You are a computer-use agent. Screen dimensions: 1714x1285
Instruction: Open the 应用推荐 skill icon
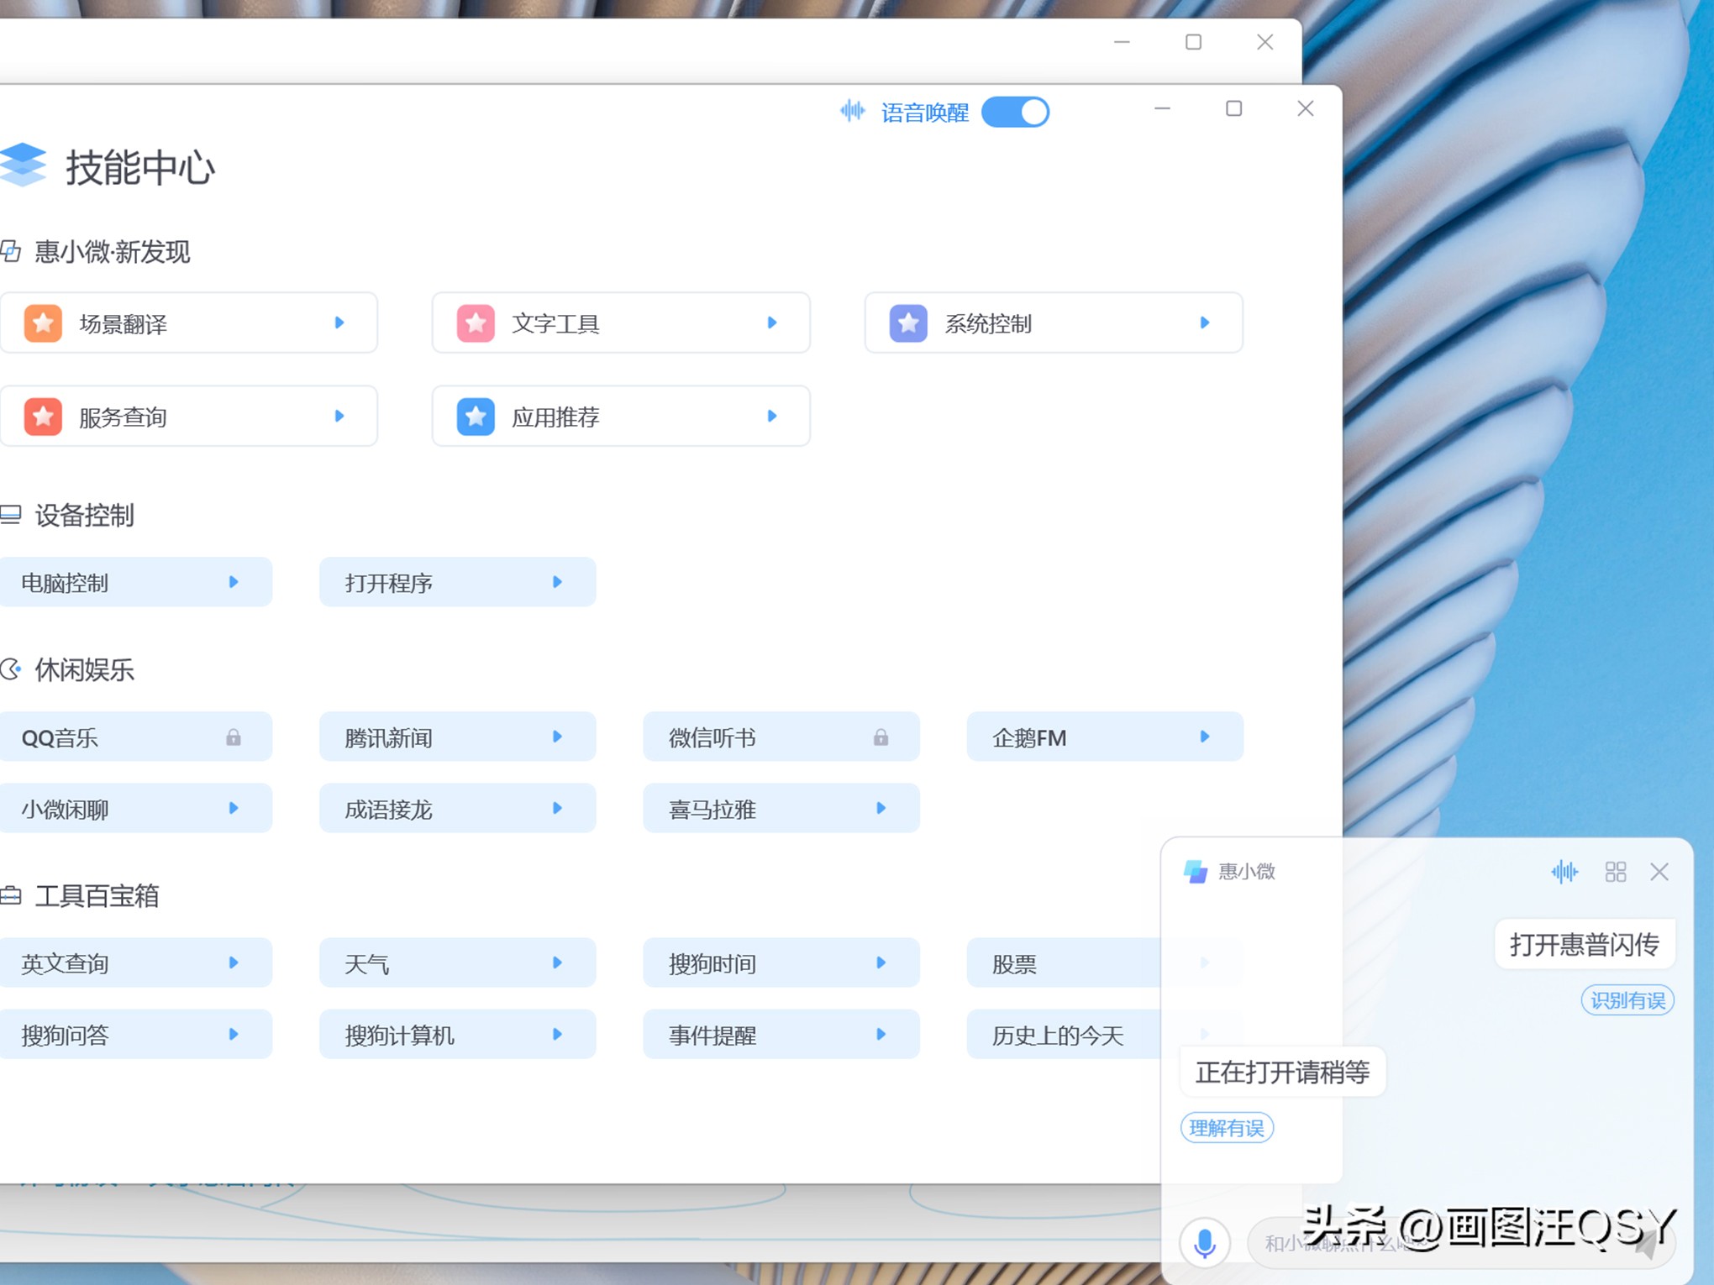tap(476, 417)
